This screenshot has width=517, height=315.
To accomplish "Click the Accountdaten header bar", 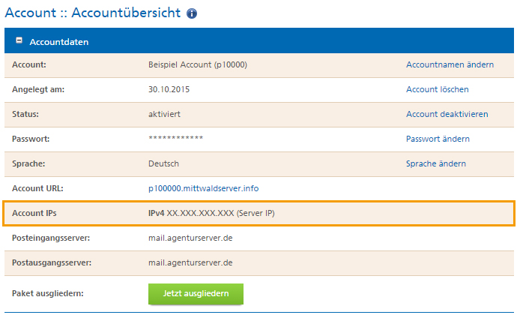I will coord(258,40).
